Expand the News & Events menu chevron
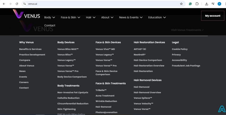Viewport: 226px width, 115px height. click(x=141, y=18)
